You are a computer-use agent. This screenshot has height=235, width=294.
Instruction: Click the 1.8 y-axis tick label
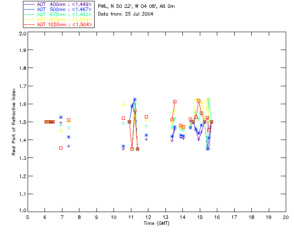(x=23, y=68)
